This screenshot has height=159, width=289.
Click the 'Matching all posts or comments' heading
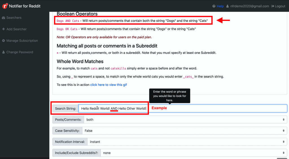point(107,46)
